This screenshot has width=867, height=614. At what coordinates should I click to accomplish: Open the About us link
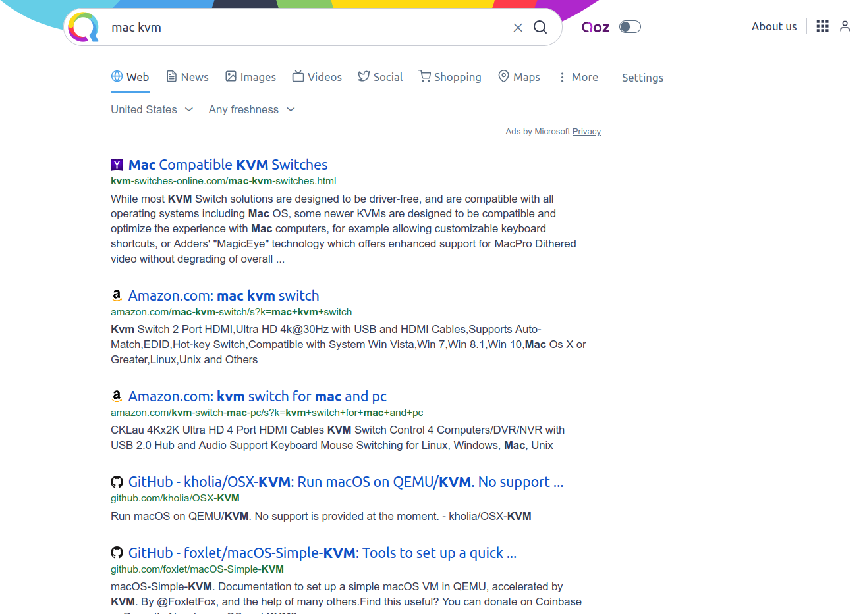pyautogui.click(x=774, y=26)
